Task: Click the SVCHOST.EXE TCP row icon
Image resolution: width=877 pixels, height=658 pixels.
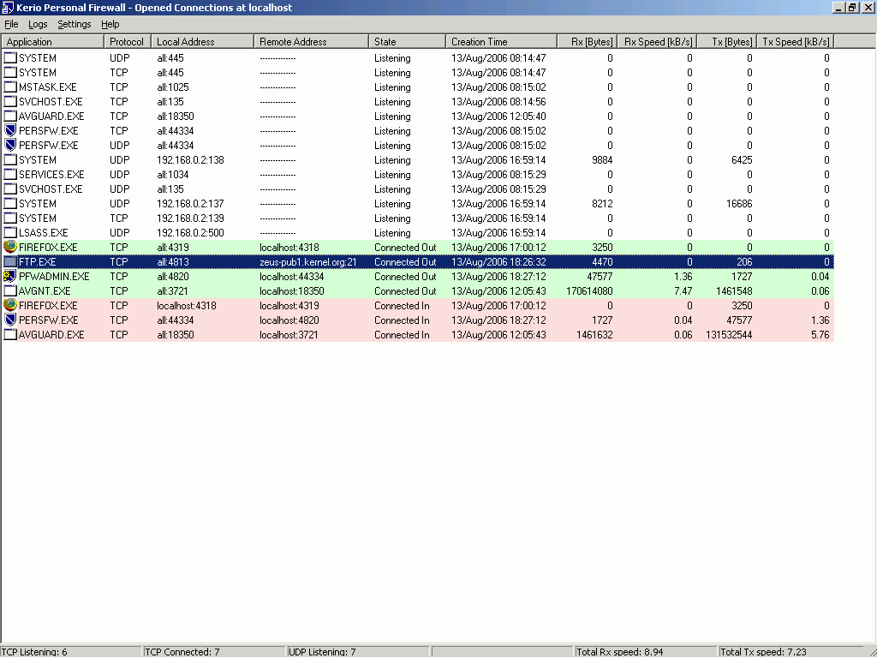Action: pos(10,101)
